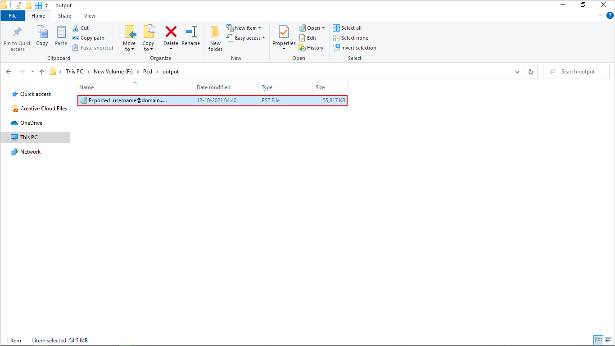This screenshot has height=346, width=615.
Task: Choose Select none
Action: point(350,38)
